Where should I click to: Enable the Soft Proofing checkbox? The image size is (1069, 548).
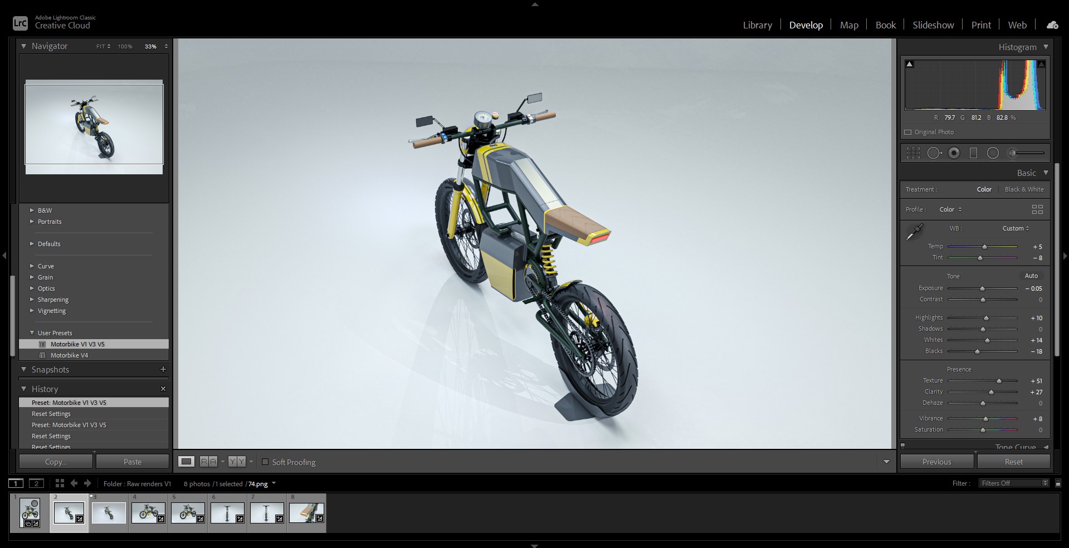tap(265, 462)
